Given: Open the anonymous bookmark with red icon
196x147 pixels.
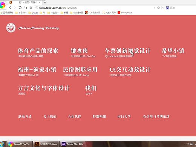Looking at the screenshot, I should tap(125, 12).
